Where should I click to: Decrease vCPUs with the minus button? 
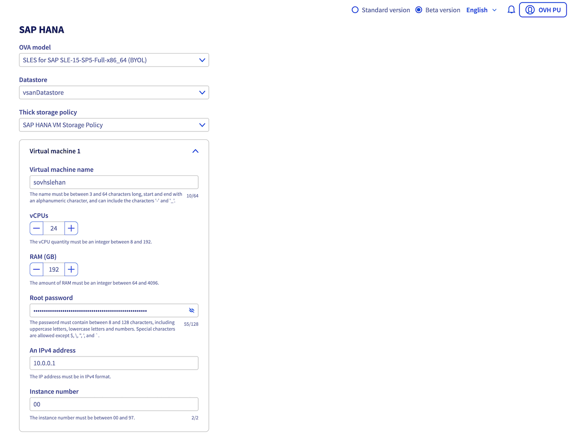(x=37, y=228)
